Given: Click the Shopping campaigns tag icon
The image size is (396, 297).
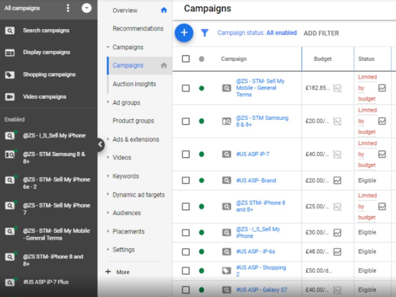Looking at the screenshot, I should click(x=10, y=75).
